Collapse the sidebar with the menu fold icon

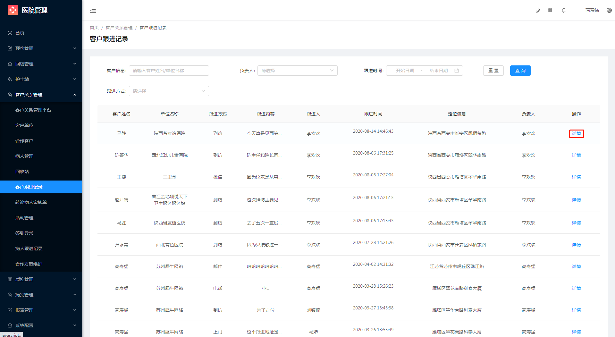click(x=93, y=10)
